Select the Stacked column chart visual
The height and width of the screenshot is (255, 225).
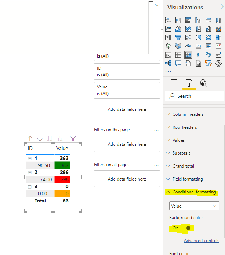click(x=178, y=20)
